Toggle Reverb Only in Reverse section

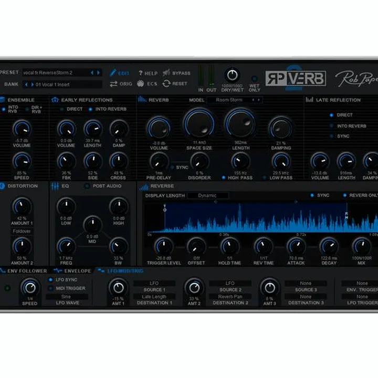344,195
